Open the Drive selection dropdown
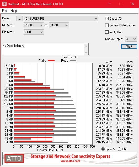 61,19
